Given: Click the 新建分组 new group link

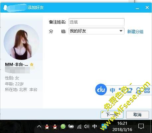Looking at the screenshot, I should (x=135, y=32).
